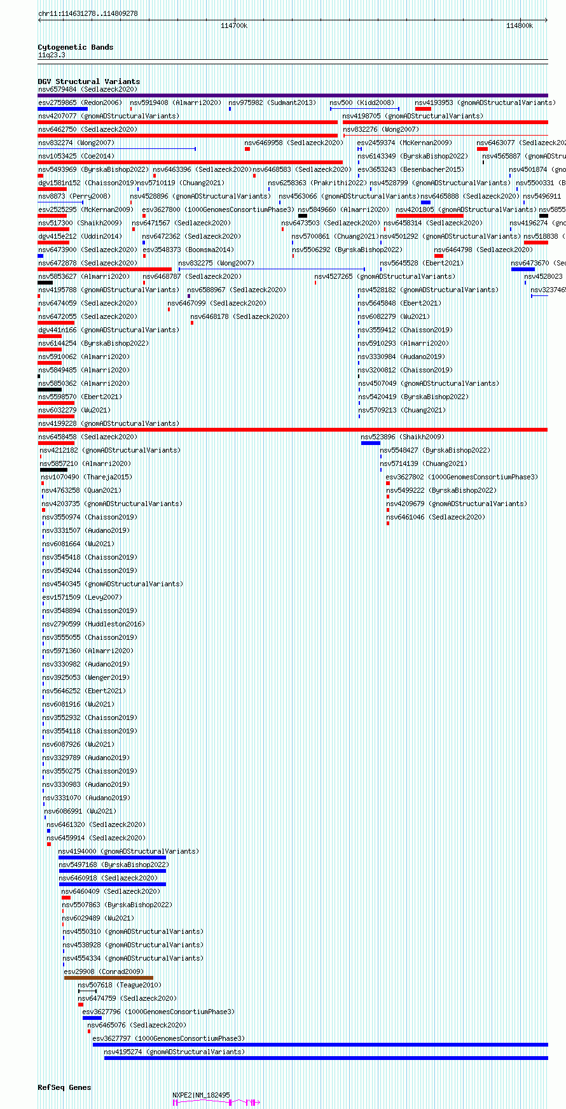The image size is (566, 1109).
Task: Click the blue bar under esv2759865
Action: pos(62,109)
